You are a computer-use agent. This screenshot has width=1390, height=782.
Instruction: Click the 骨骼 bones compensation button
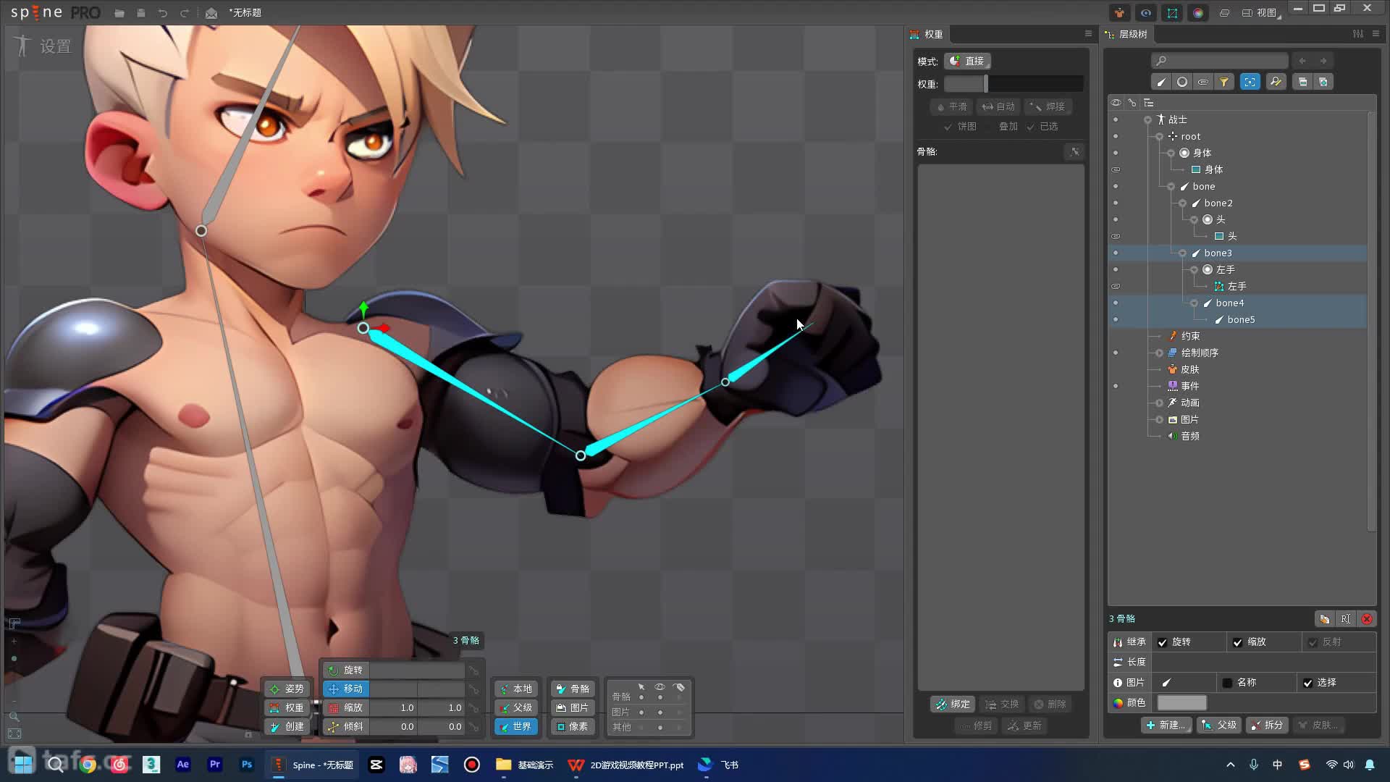(573, 689)
